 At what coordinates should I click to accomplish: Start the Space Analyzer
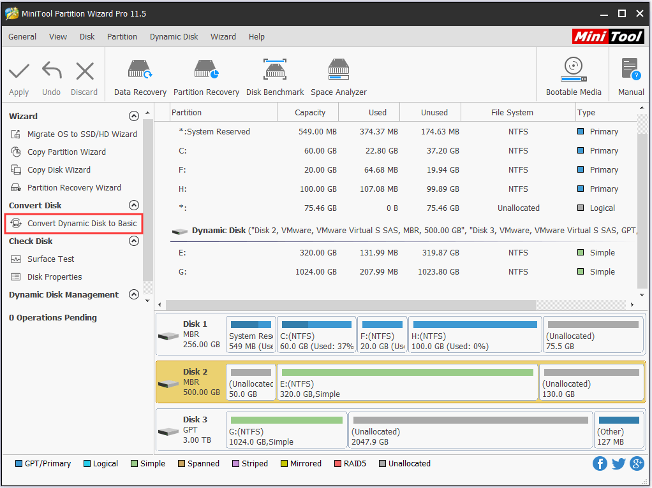click(338, 75)
